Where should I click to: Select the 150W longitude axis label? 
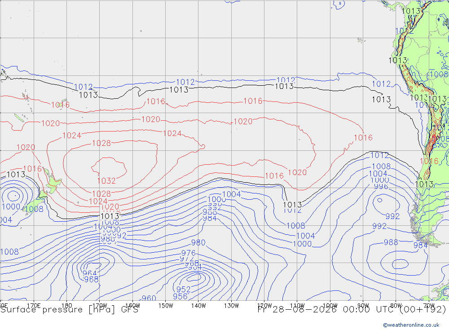pyautogui.click(x=166, y=306)
